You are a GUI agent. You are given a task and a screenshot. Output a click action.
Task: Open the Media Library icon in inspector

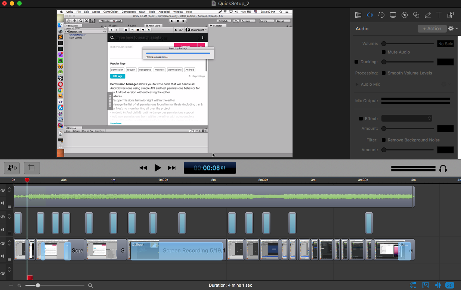pyautogui.click(x=451, y=15)
